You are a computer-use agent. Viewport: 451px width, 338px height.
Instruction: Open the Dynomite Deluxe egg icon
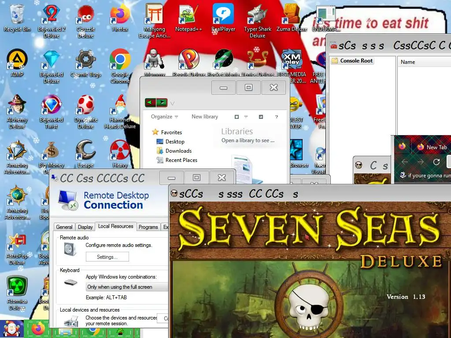85,111
